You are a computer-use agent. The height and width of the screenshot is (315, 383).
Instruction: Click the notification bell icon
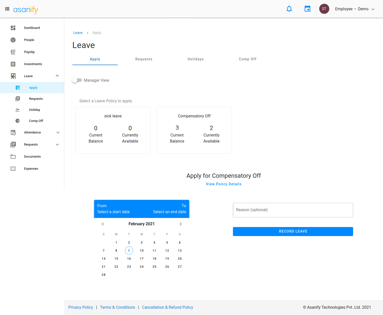click(x=289, y=9)
